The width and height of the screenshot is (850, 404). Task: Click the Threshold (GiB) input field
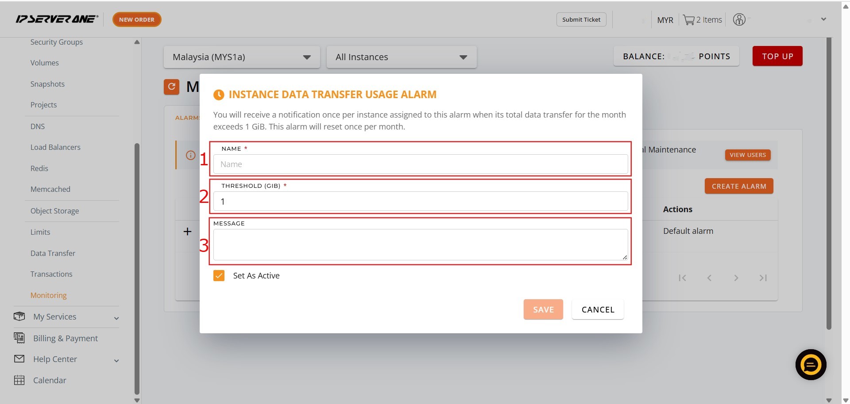click(x=420, y=202)
